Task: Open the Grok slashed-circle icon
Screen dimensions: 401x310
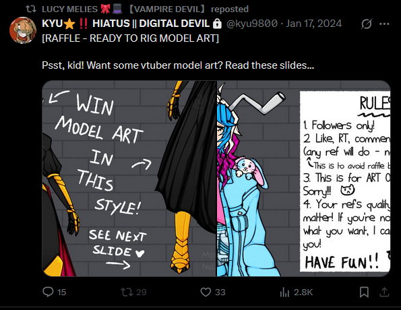Action: click(366, 24)
